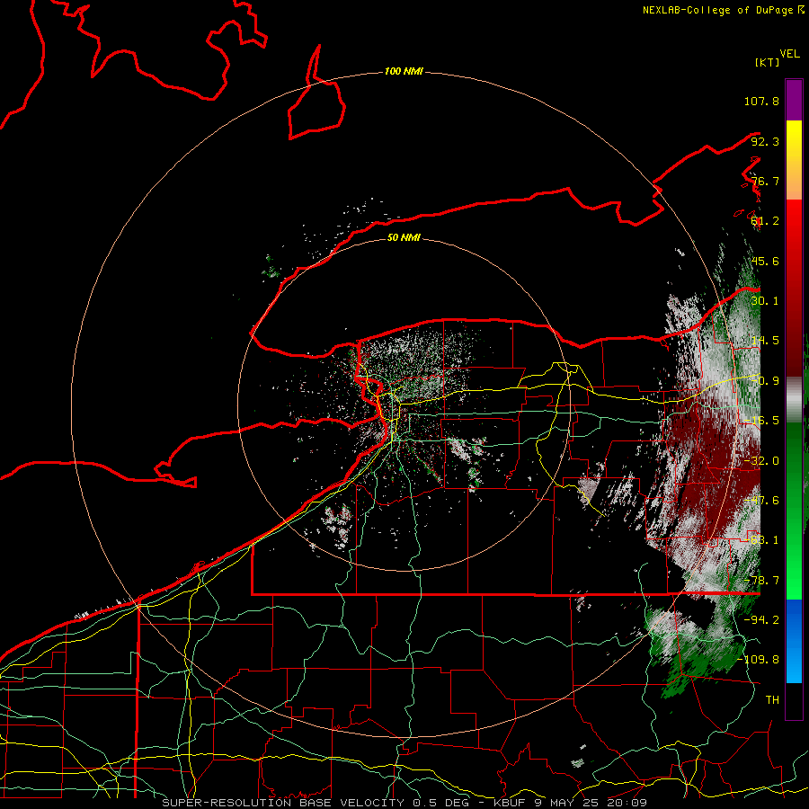Select the 107.8 value on velocity scale
Image resolution: width=809 pixels, height=809 pixels.
click(761, 101)
